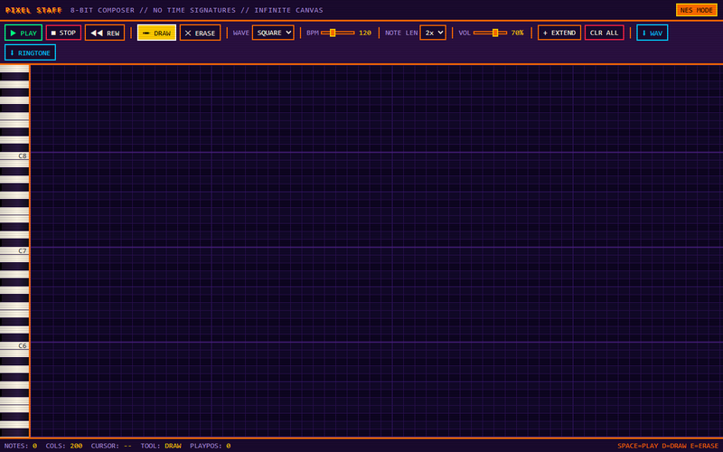Click the NOTES count in status bar

pos(21,446)
